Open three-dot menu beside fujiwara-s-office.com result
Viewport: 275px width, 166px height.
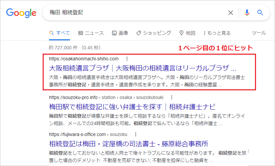(136, 134)
